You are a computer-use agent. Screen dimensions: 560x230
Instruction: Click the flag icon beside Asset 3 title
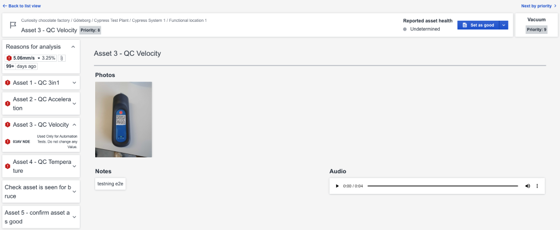[13, 25]
